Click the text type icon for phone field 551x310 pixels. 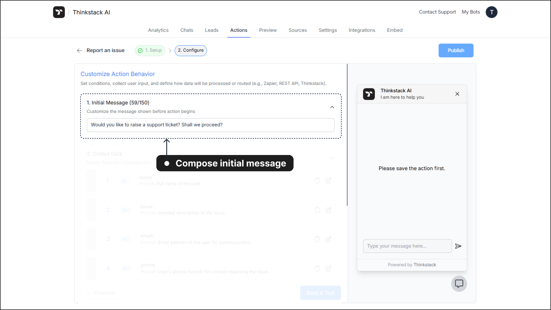point(126,268)
